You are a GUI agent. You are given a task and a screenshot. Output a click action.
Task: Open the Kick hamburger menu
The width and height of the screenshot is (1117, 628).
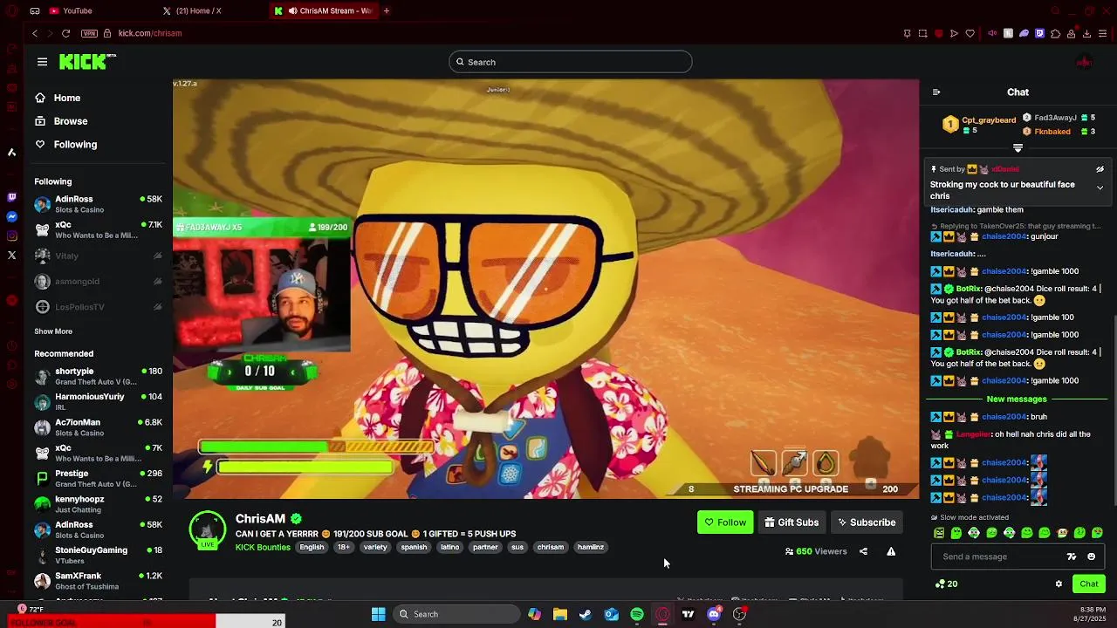click(42, 62)
